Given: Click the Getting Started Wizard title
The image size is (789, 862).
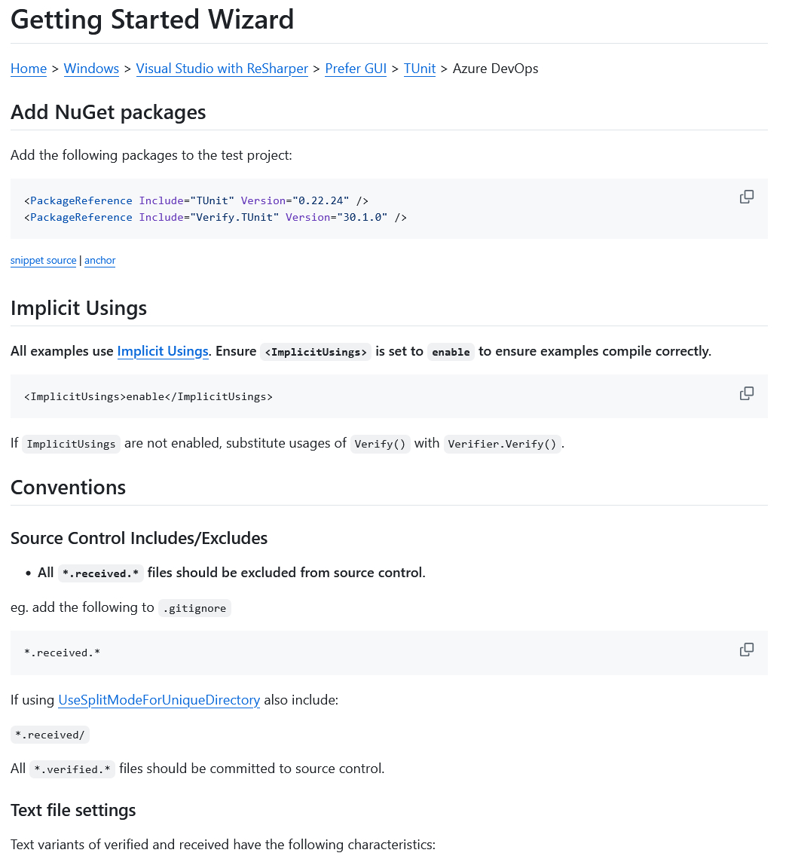Looking at the screenshot, I should 152,20.
